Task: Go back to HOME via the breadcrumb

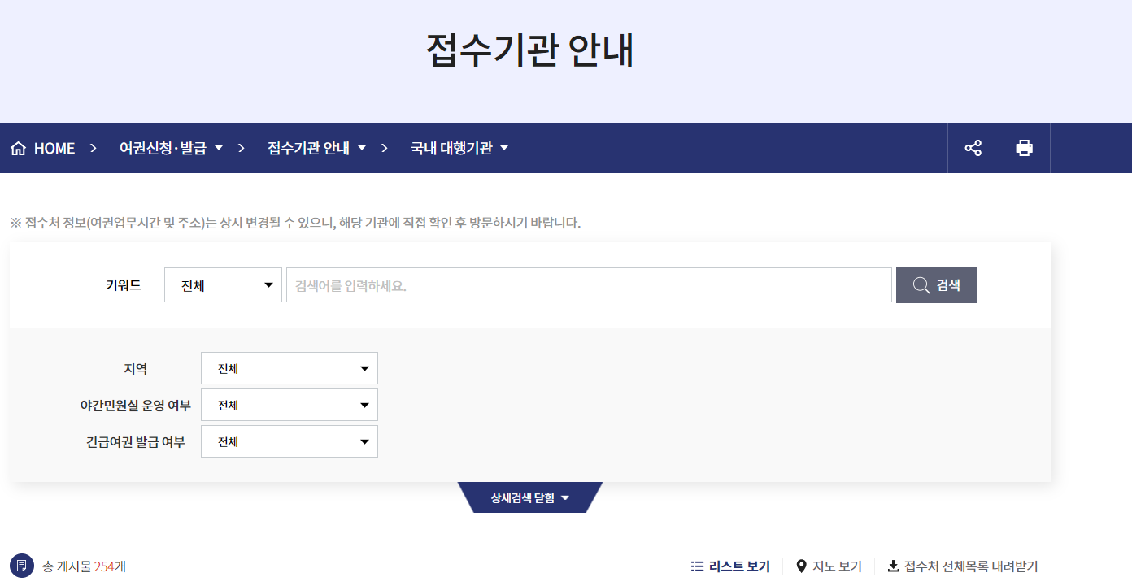Action: pos(54,147)
